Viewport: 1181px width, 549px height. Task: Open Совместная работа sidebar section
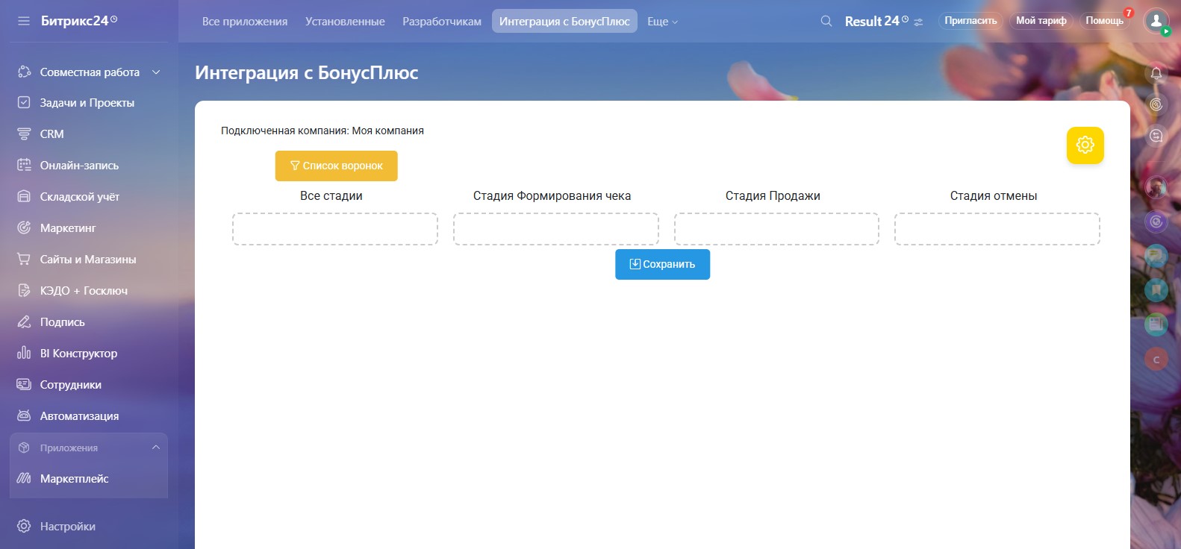point(89,72)
